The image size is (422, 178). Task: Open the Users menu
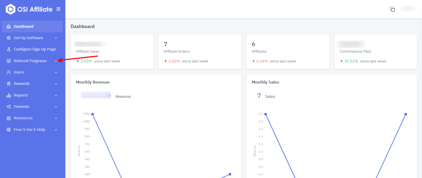click(x=32, y=72)
